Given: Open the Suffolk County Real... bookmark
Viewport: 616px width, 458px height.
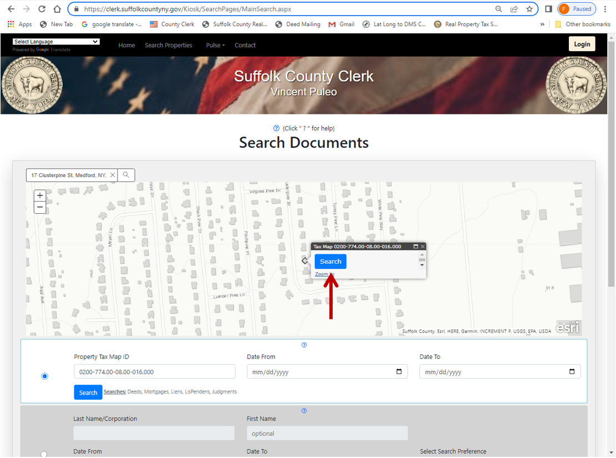Looking at the screenshot, I should point(235,24).
